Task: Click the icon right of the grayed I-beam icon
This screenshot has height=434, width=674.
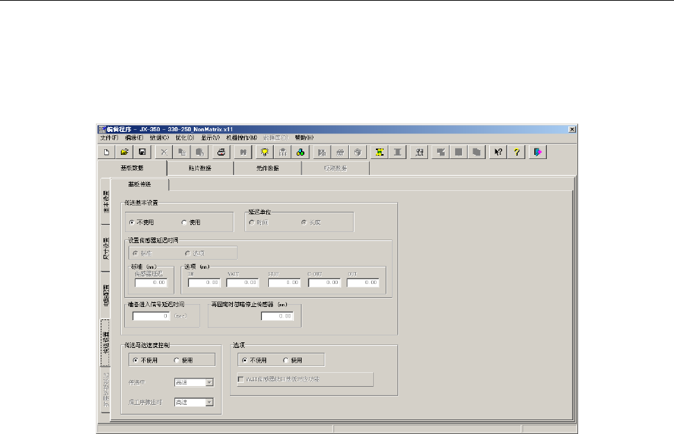Action: click(420, 152)
